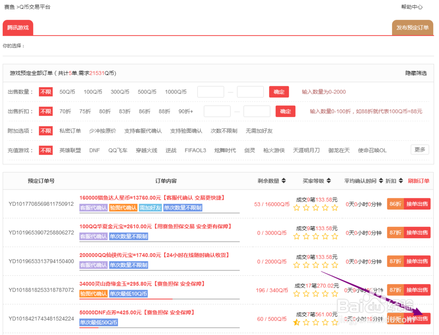Viewport: 439px width, 335px height.
Task: Sort by remaining quantity arrows
Action: pos(284,181)
